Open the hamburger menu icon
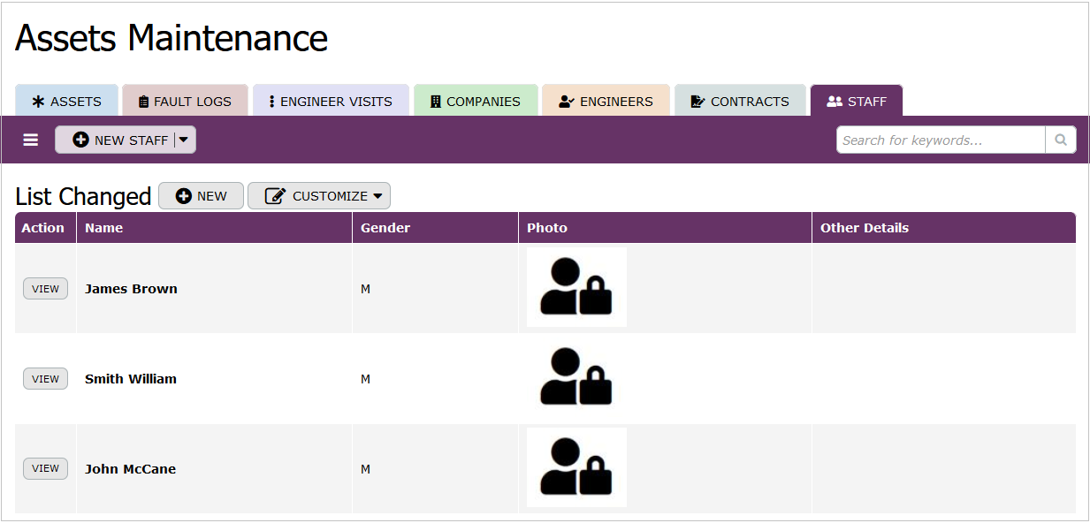Screen dimensions: 1090x523 click(31, 140)
